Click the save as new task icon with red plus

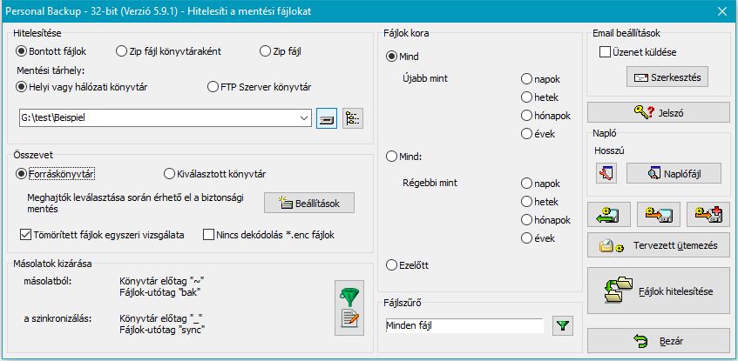708,214
